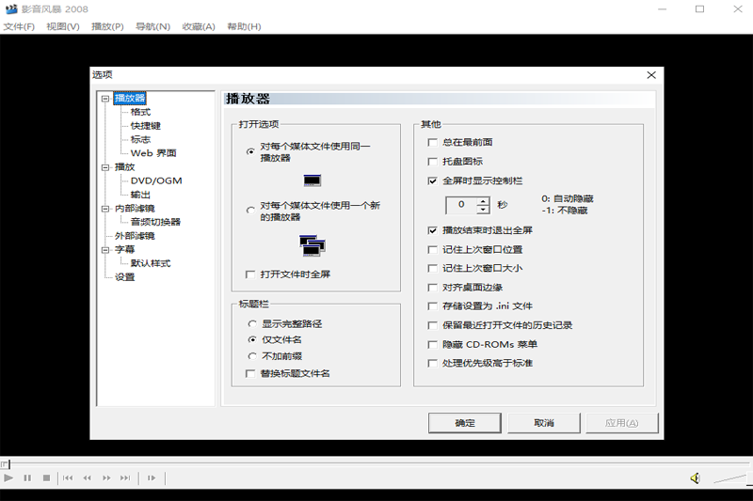Select 仅文件名 radio button

(252, 339)
